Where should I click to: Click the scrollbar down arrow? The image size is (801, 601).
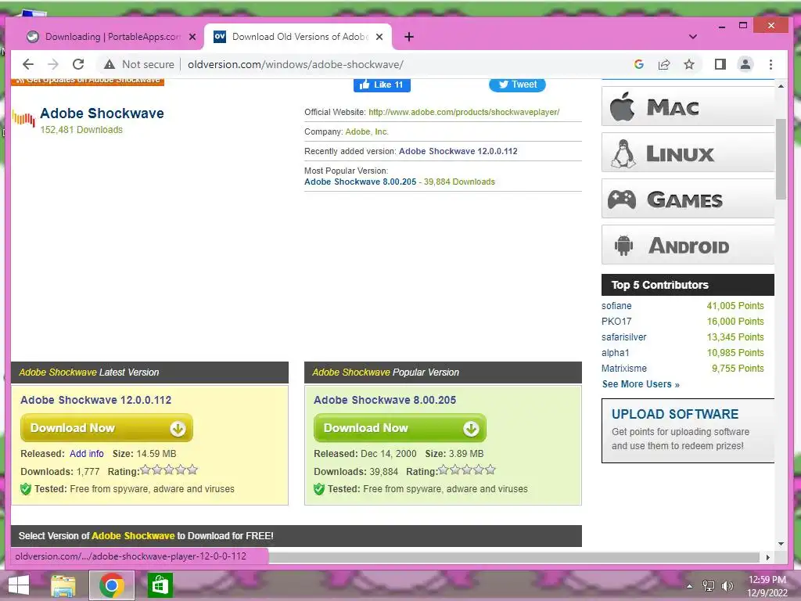(781, 544)
